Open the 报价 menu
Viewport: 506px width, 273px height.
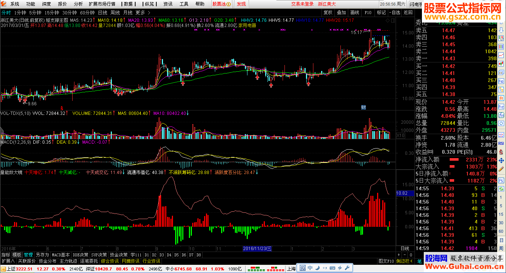click(x=63, y=4)
